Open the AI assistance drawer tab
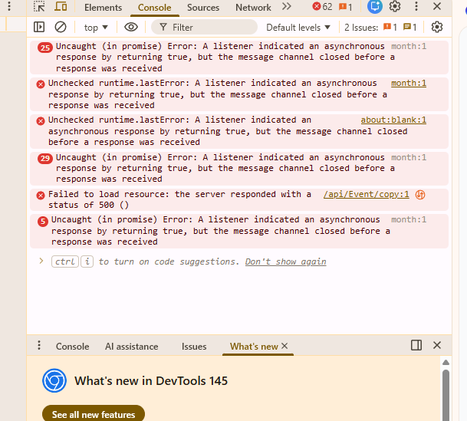The height and width of the screenshot is (421, 467). click(x=132, y=347)
